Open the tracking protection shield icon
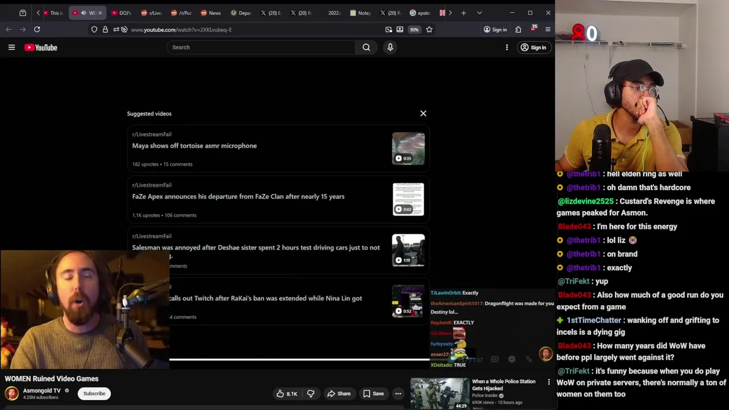This screenshot has width=729, height=410. (94, 30)
